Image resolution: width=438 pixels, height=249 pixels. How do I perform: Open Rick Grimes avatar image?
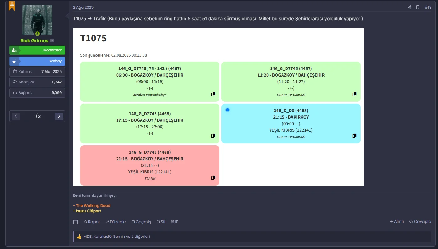tap(37, 20)
